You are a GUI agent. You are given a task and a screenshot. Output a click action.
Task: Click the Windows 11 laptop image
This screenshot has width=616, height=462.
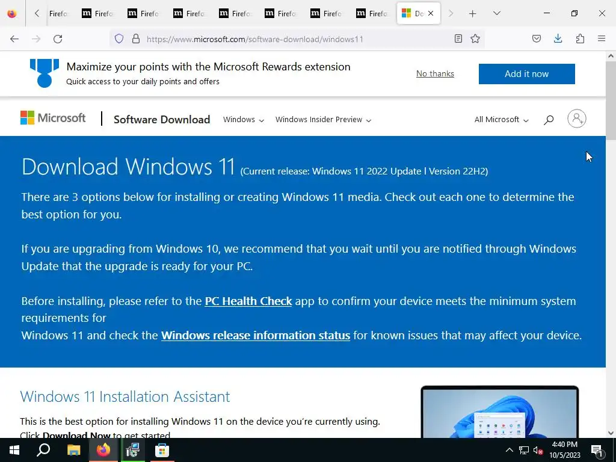click(x=499, y=411)
